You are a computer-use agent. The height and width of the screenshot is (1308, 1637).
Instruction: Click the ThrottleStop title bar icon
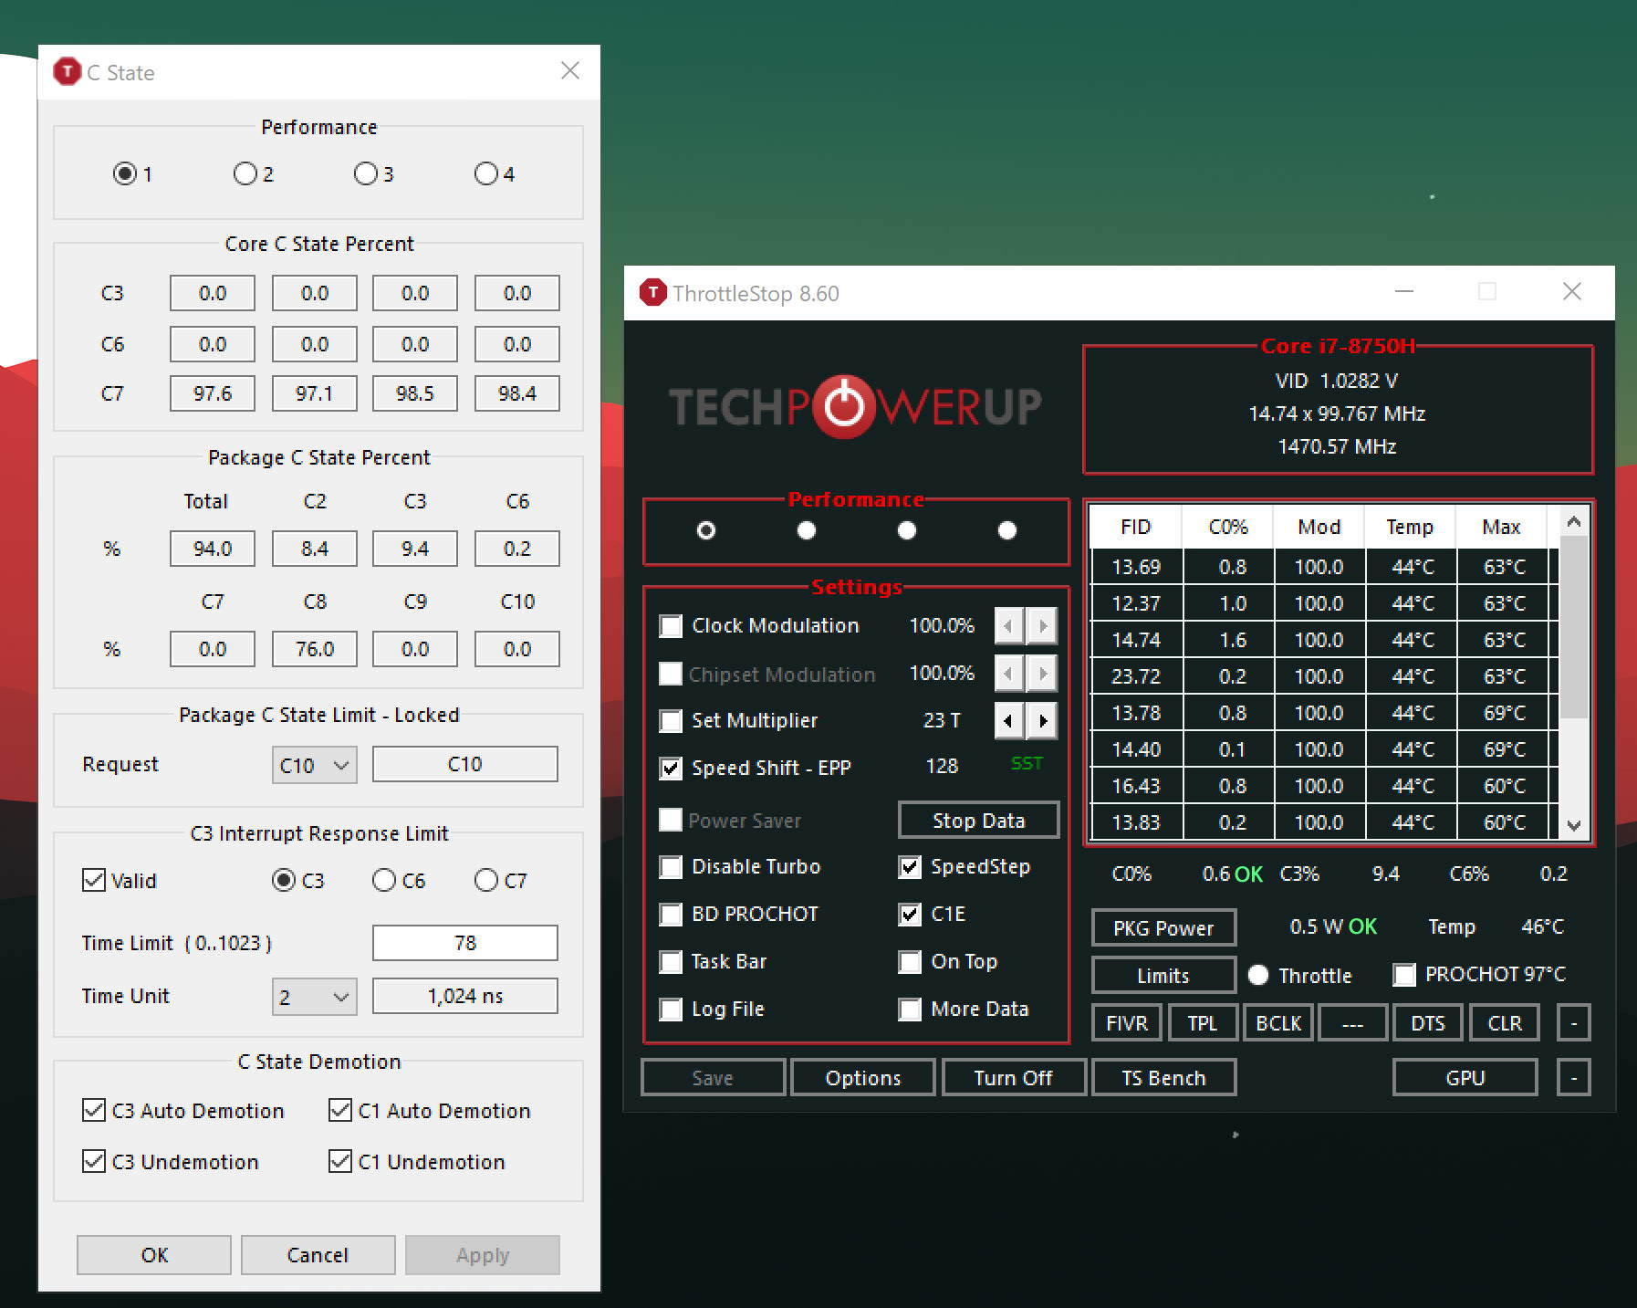pos(653,292)
